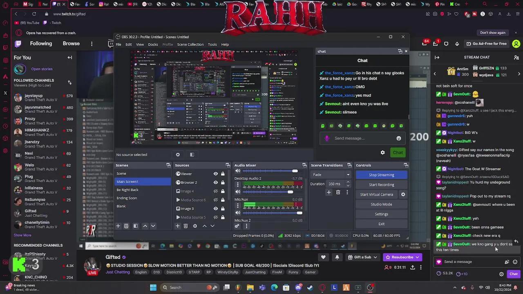
Task: Open emoji picker in OBS chat
Action: pyautogui.click(x=399, y=138)
